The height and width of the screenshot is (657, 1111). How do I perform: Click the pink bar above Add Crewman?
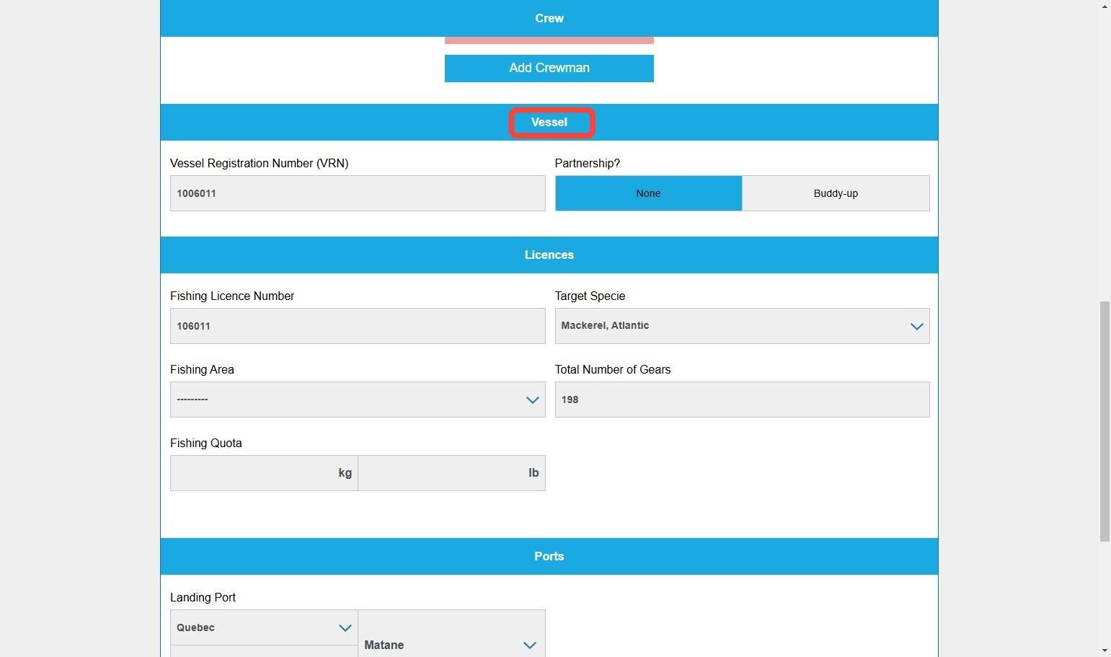(x=549, y=40)
